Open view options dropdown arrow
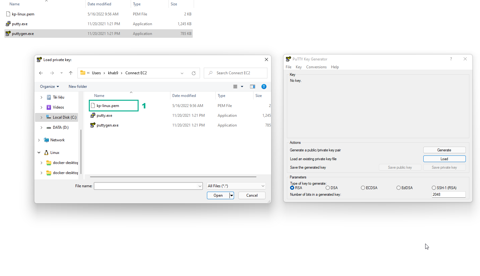This screenshot has width=480, height=276. click(242, 87)
